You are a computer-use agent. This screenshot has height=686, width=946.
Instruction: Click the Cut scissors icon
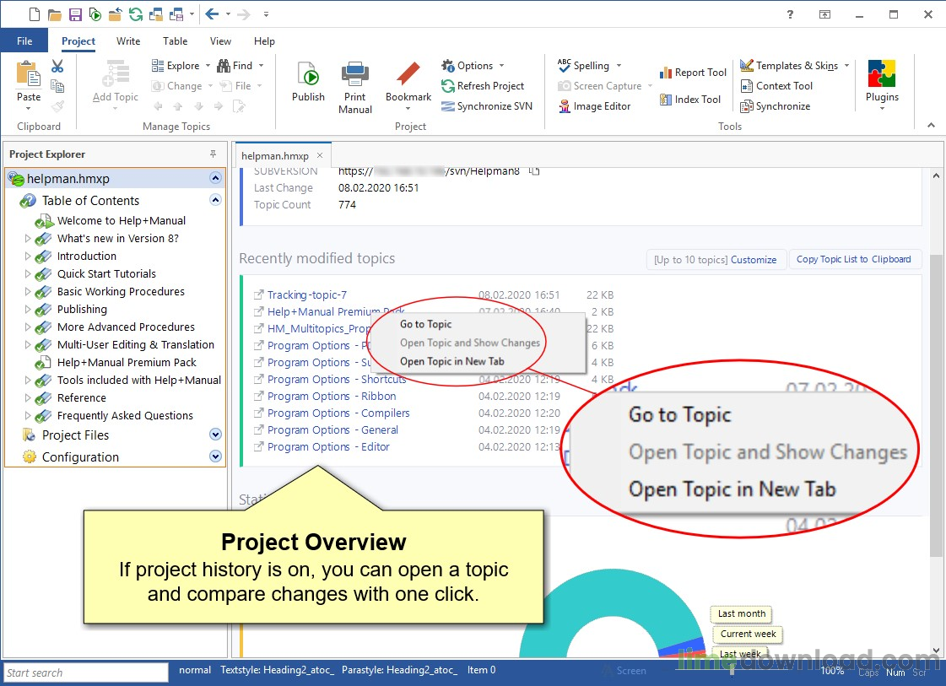[57, 66]
